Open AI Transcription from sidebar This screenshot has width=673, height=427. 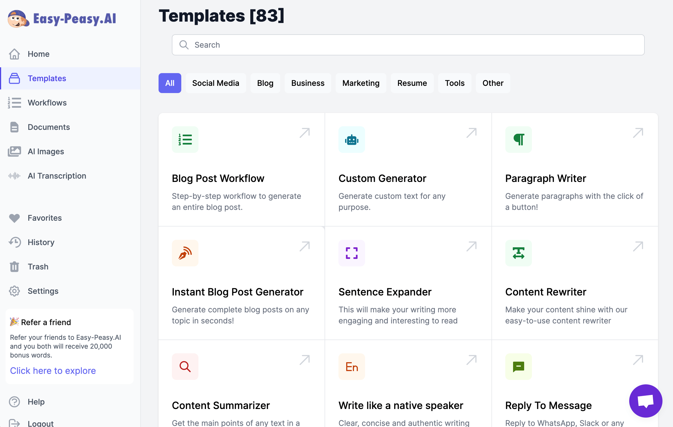(57, 176)
